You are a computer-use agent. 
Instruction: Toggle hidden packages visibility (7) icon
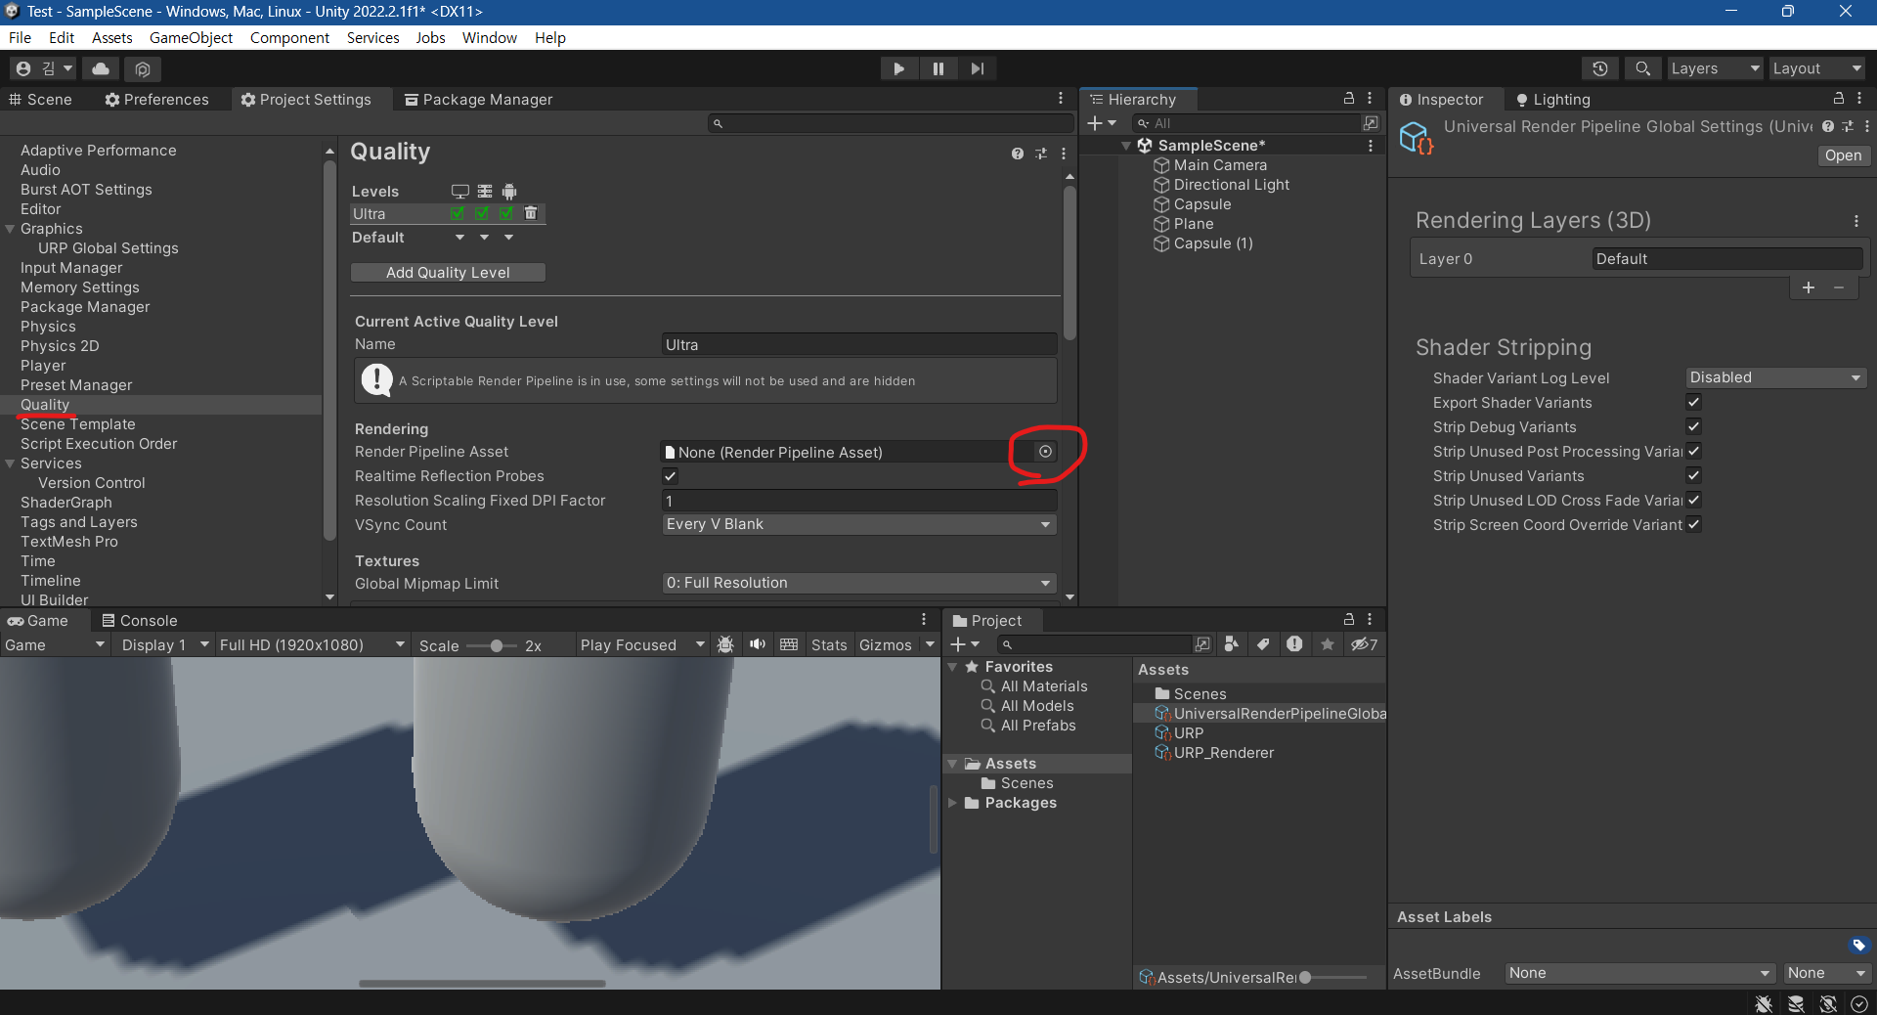pyautogui.click(x=1364, y=644)
